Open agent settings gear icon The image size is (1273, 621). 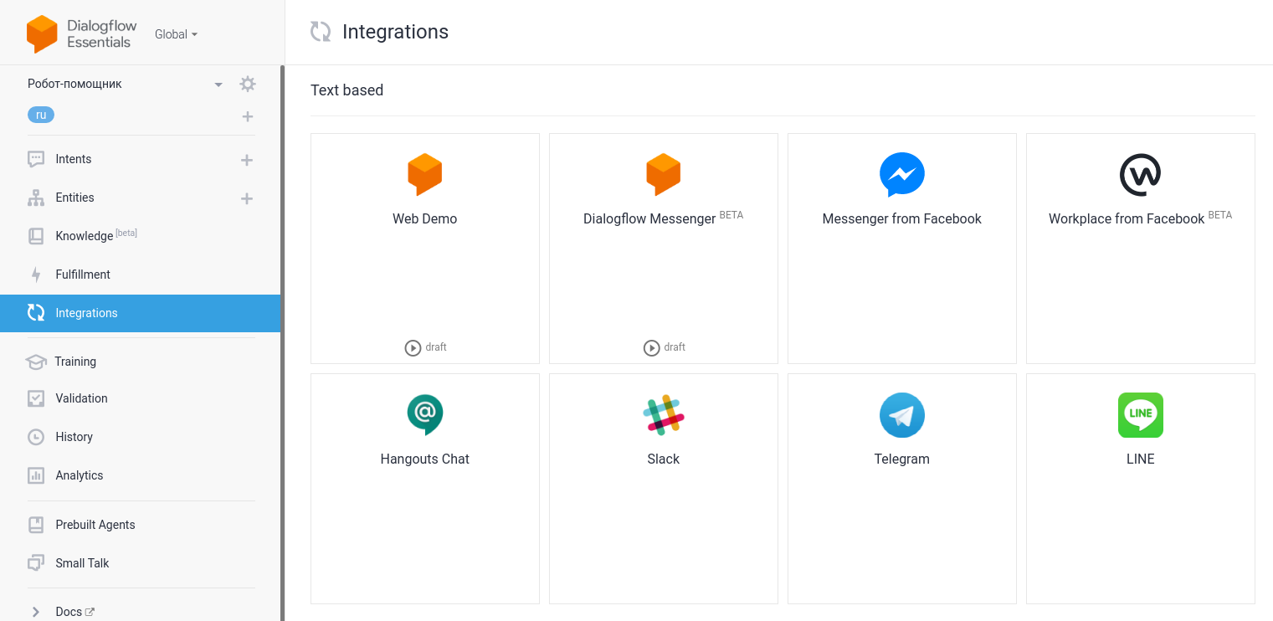(x=247, y=84)
